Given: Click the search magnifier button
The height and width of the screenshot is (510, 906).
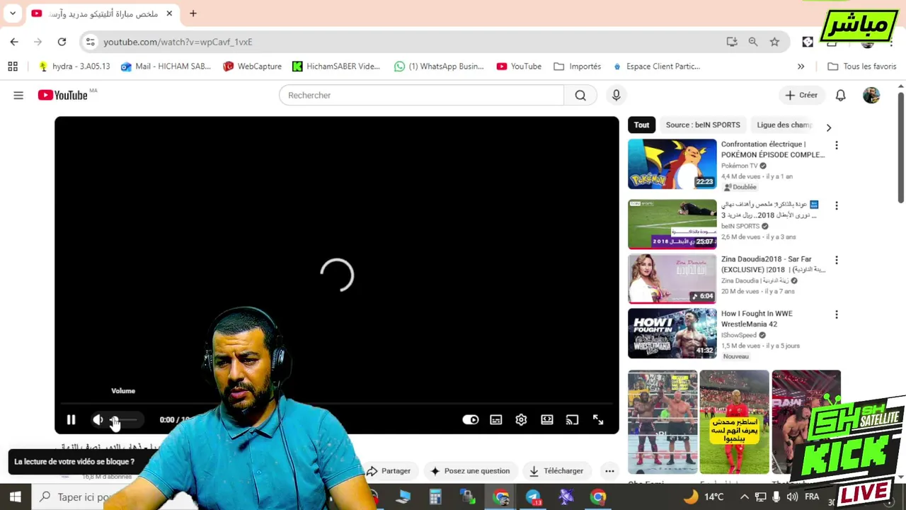Looking at the screenshot, I should 580,95.
